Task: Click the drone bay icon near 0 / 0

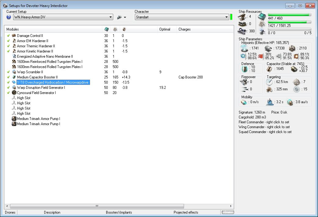Action: (x=262, y=31)
